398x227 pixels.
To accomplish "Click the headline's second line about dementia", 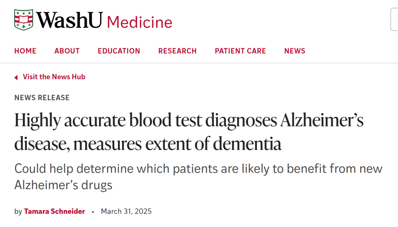I will [x=148, y=144].
